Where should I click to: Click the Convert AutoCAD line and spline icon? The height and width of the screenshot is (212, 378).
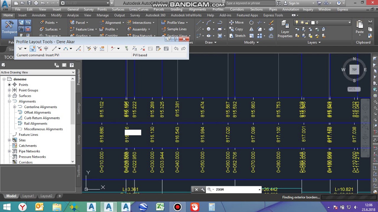(x=79, y=49)
